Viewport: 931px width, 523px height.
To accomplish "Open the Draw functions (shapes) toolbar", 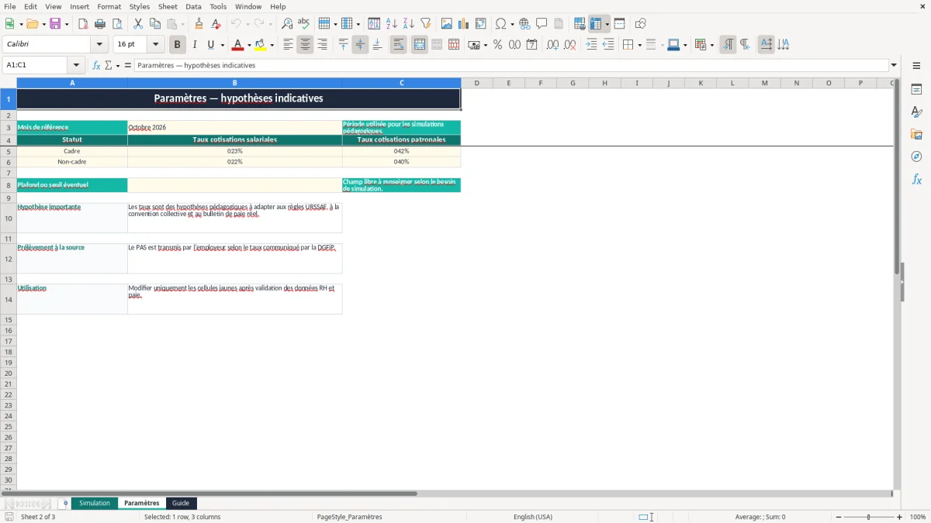I will pos(641,24).
